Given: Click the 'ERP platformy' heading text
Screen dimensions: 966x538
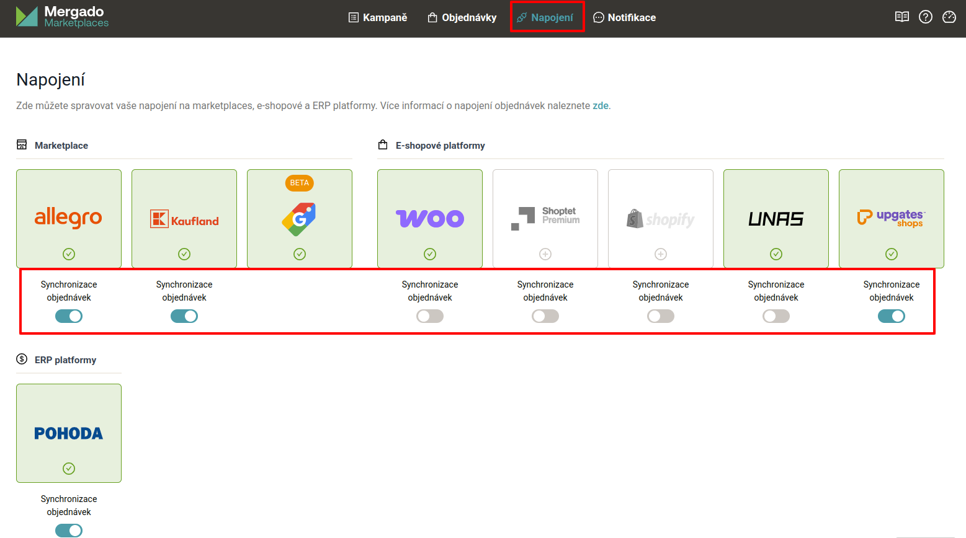Looking at the screenshot, I should [65, 360].
